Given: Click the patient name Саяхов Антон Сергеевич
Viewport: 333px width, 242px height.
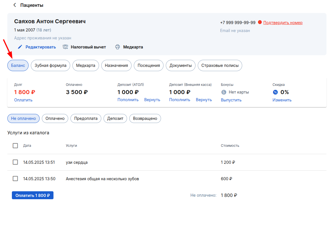Looking at the screenshot, I should point(50,21).
